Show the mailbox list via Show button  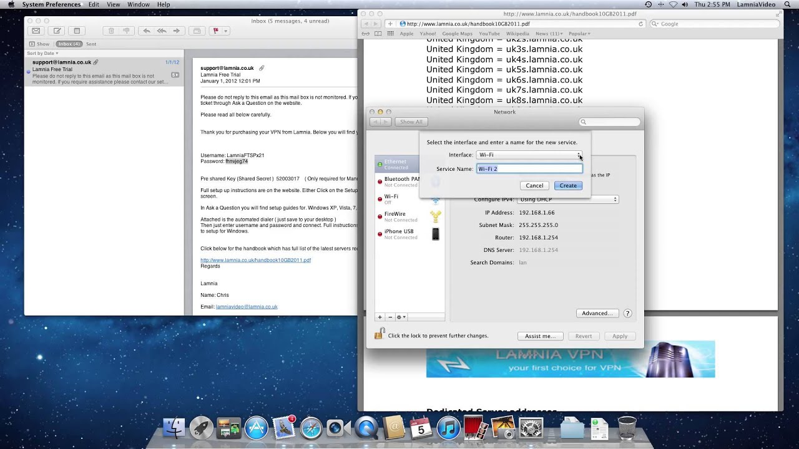coord(39,44)
